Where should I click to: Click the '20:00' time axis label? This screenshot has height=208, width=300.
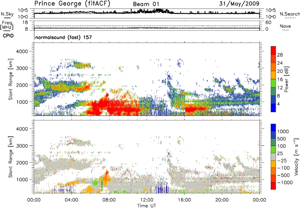coord(222,200)
